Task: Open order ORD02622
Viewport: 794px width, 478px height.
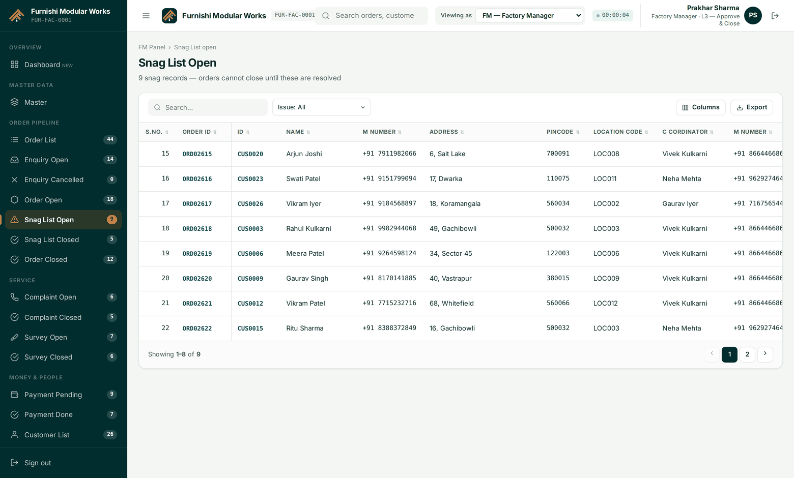Action: click(x=197, y=328)
